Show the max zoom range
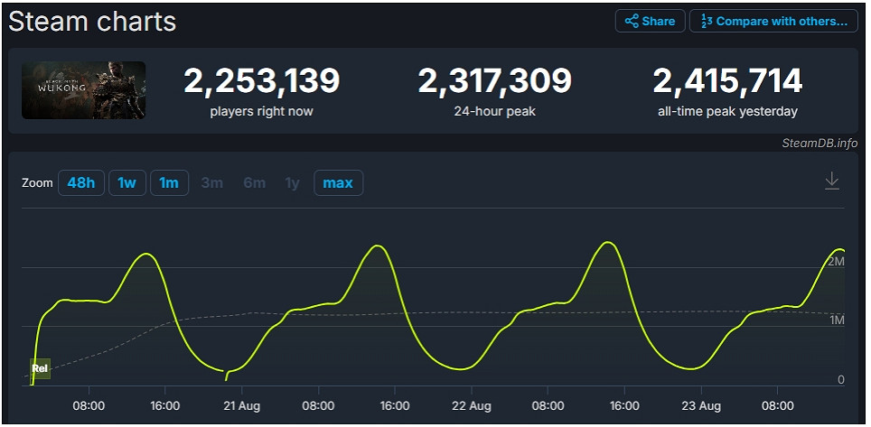 [338, 183]
